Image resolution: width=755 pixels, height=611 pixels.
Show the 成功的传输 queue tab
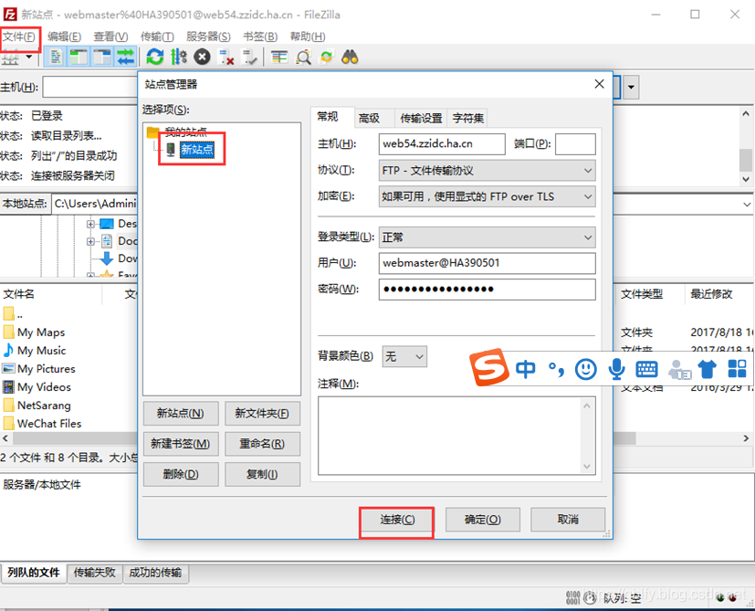155,573
